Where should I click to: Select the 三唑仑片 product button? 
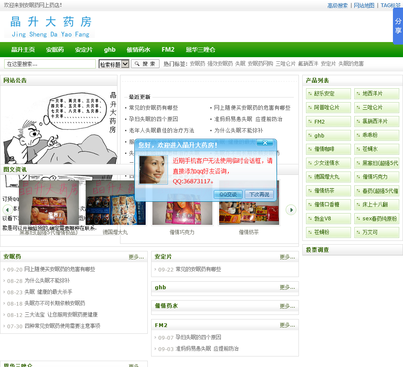tap(377, 107)
